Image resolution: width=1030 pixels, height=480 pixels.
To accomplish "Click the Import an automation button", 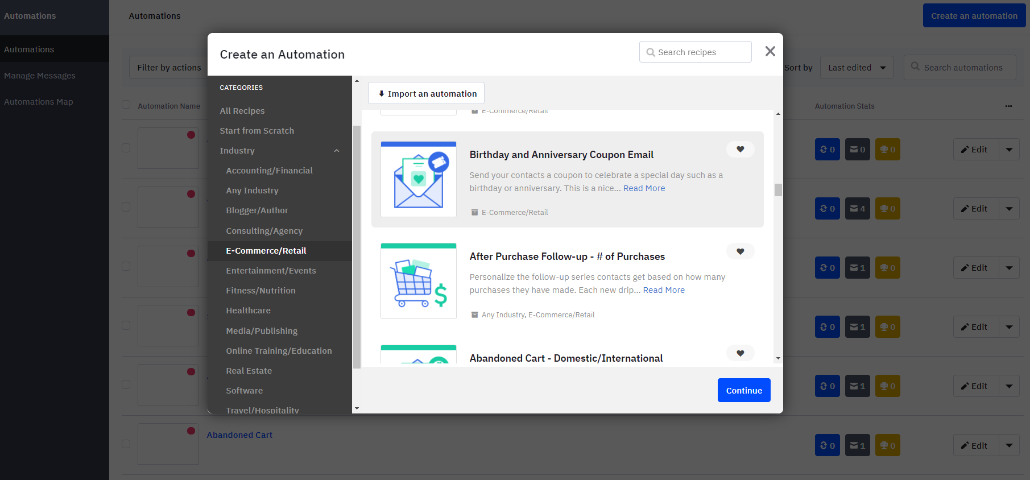I will pyautogui.click(x=427, y=93).
